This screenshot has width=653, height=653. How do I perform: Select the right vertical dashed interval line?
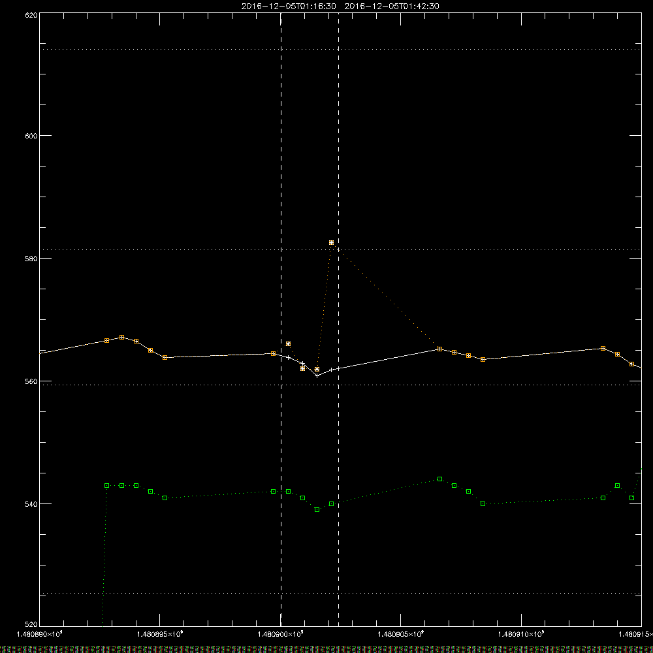tap(338, 319)
